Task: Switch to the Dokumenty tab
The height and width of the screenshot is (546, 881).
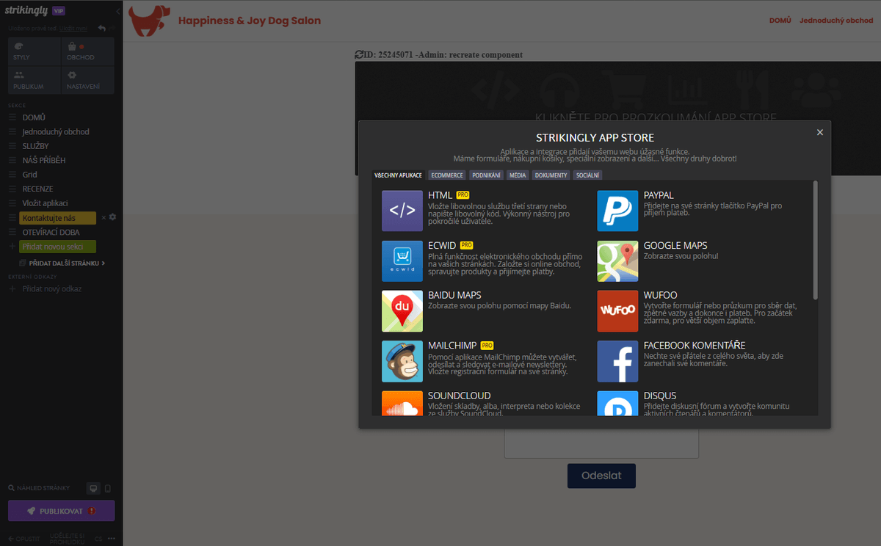Action: (551, 175)
